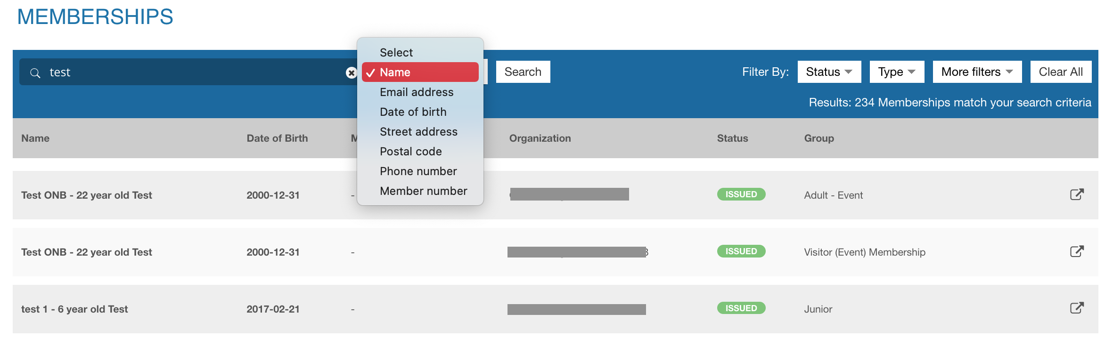Click the magnifier icon in search box

coord(35,72)
